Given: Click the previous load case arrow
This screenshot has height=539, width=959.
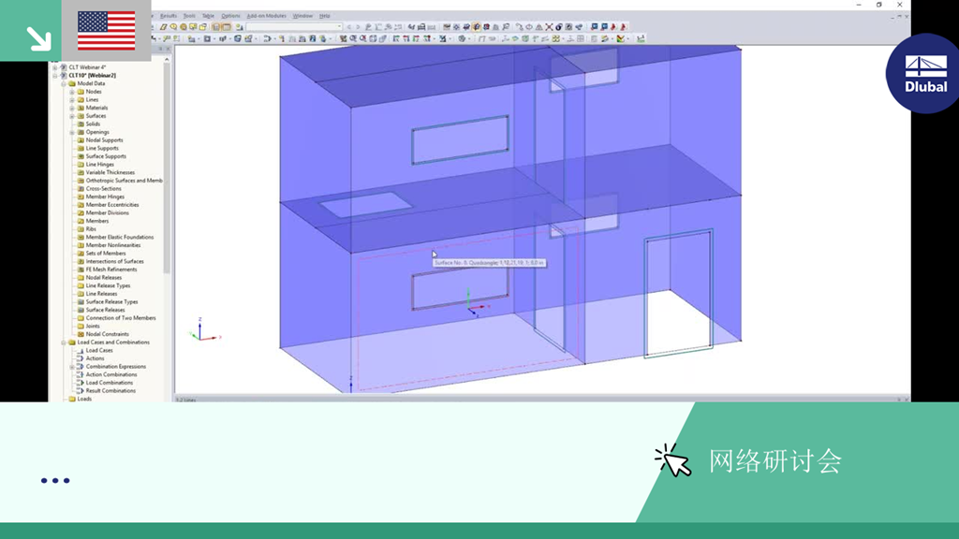Looking at the screenshot, I should pyautogui.click(x=349, y=27).
